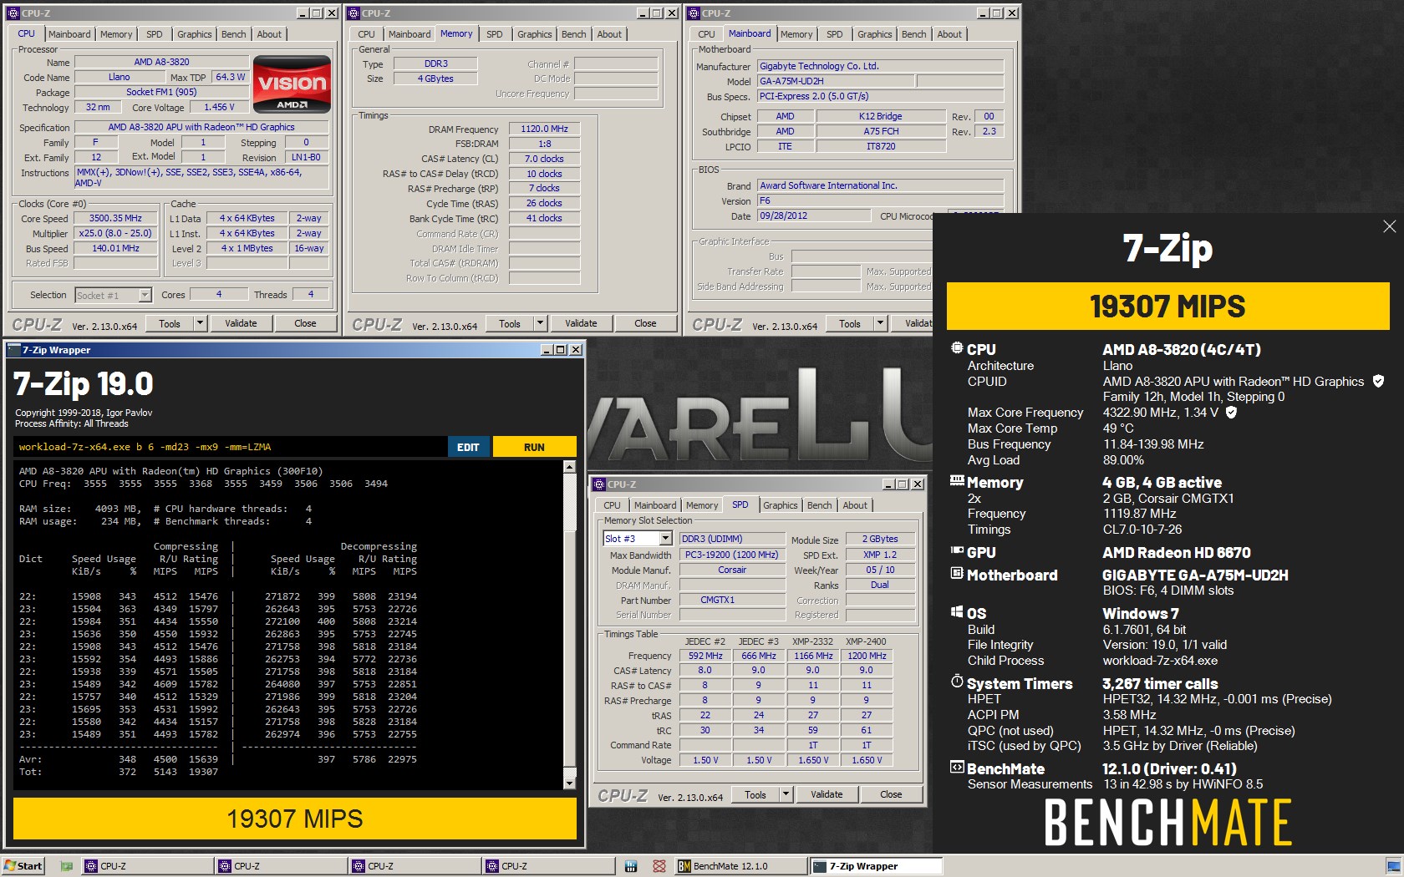Click the DRAM Frequency value 1120.0 MHz
Viewport: 1404px width, 877px height.
(544, 129)
